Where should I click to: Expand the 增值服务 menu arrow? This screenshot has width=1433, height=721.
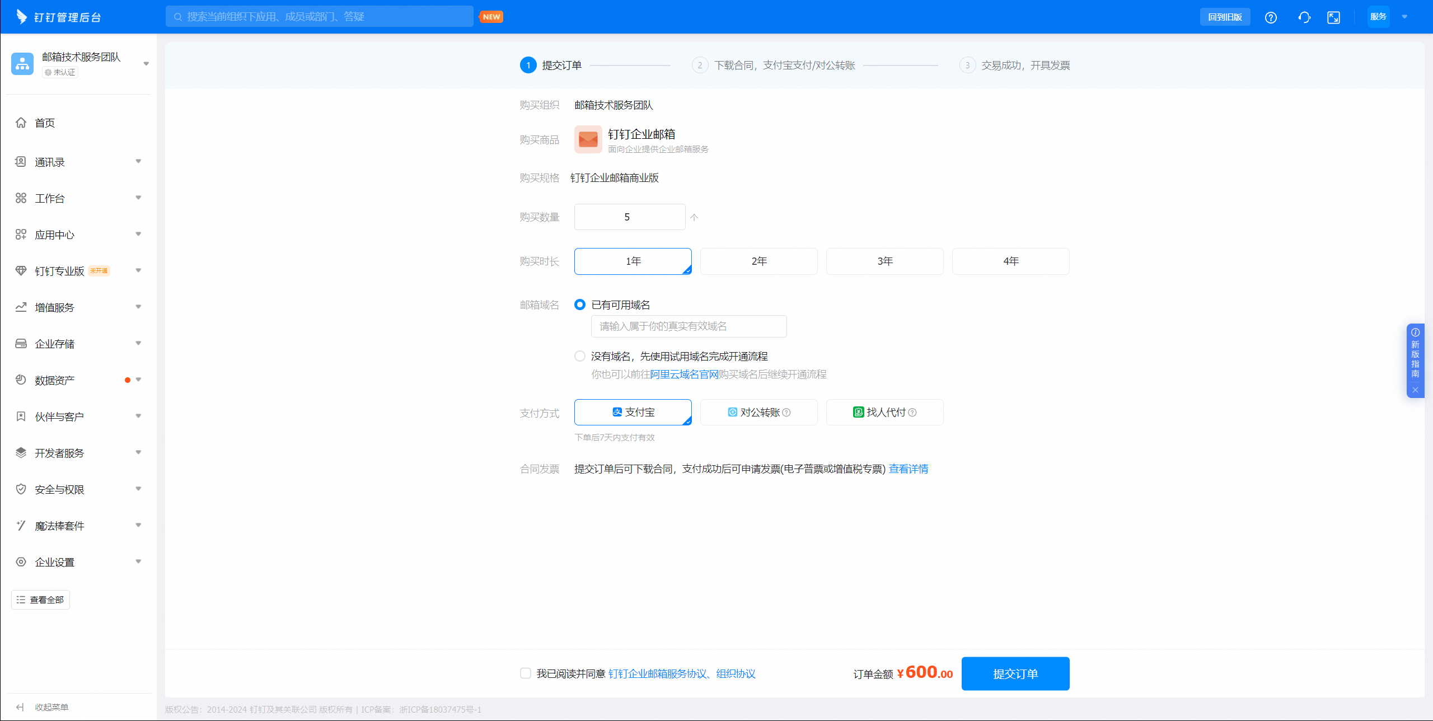point(138,307)
